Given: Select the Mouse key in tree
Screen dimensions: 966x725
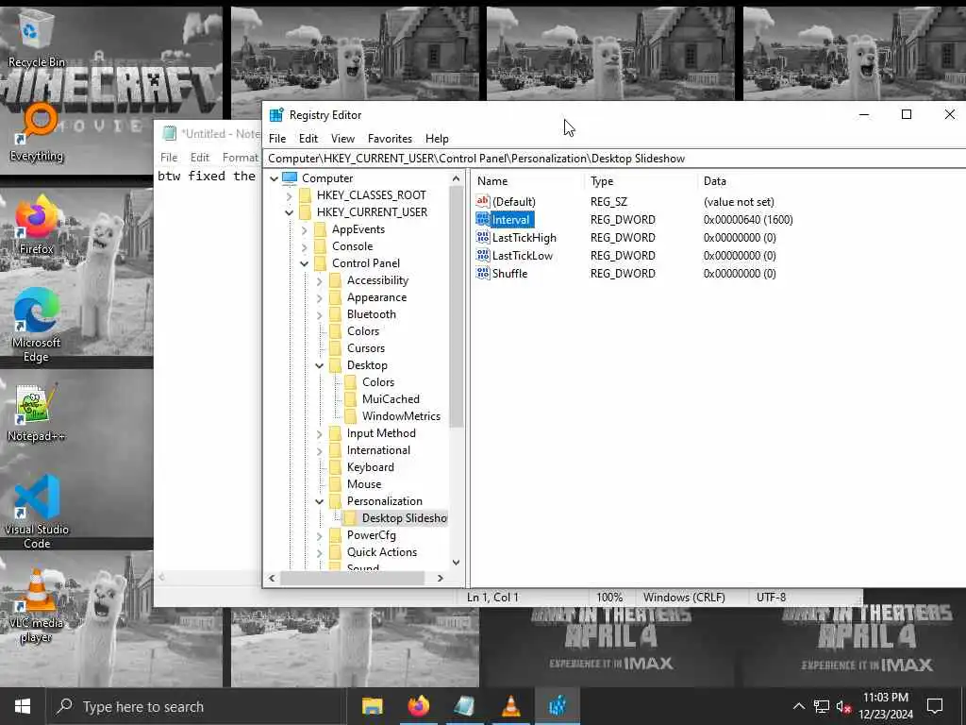Looking at the screenshot, I should [x=363, y=484].
